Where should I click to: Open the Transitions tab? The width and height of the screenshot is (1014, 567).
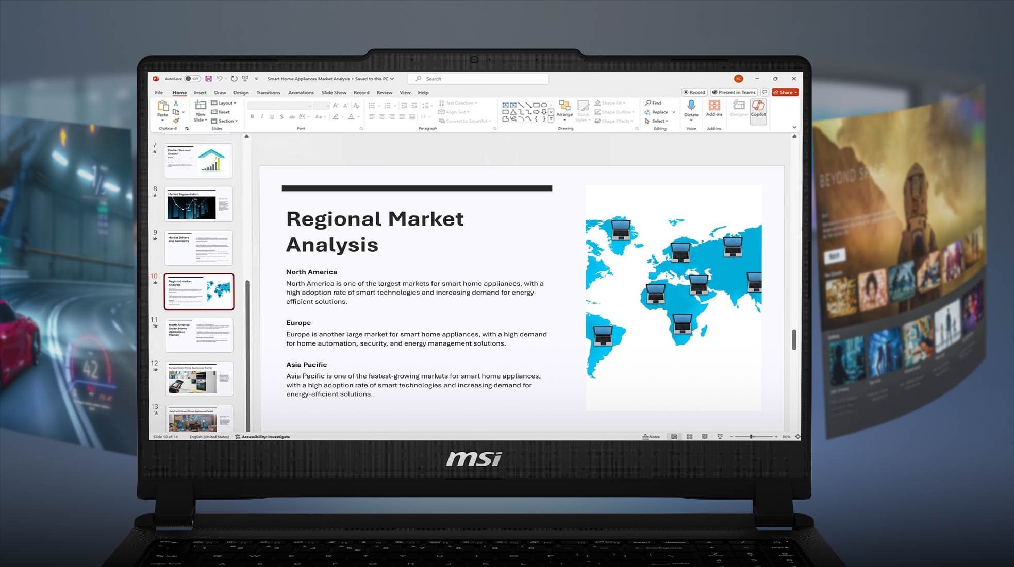(x=268, y=93)
